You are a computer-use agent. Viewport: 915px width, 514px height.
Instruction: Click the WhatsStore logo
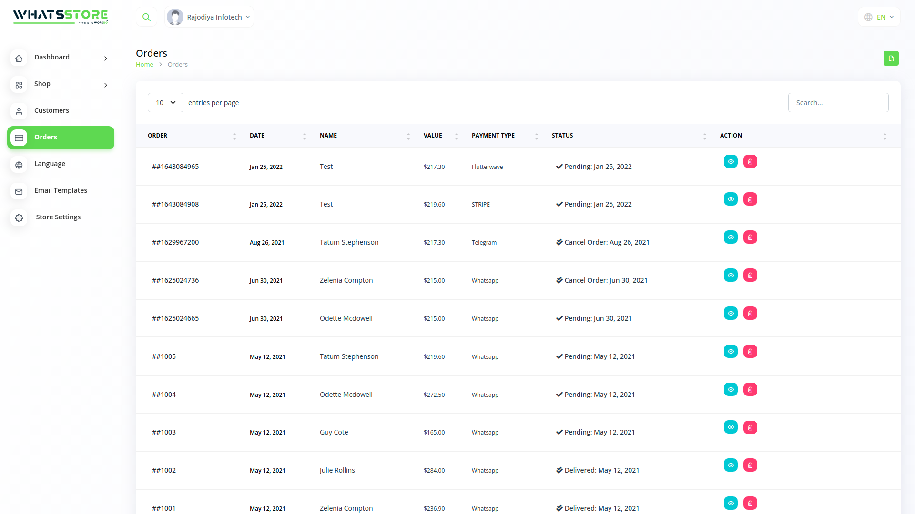(61, 16)
